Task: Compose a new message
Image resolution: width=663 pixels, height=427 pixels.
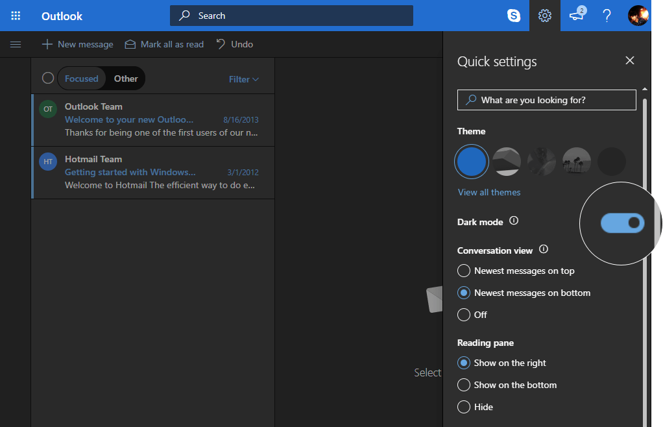Action: point(77,44)
